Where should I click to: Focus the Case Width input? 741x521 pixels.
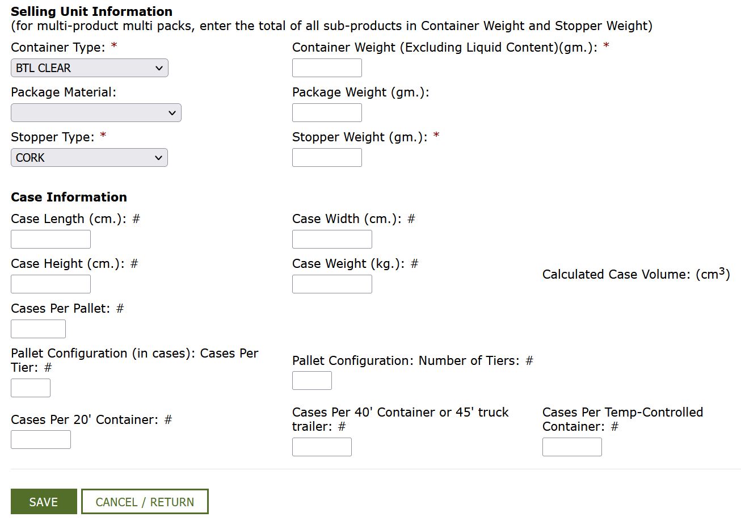click(332, 240)
